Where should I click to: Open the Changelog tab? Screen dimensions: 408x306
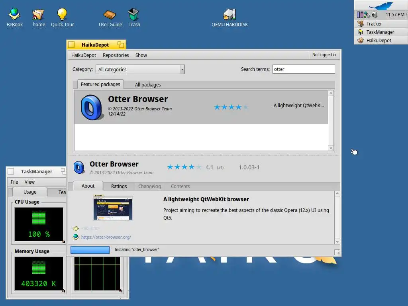click(x=149, y=186)
